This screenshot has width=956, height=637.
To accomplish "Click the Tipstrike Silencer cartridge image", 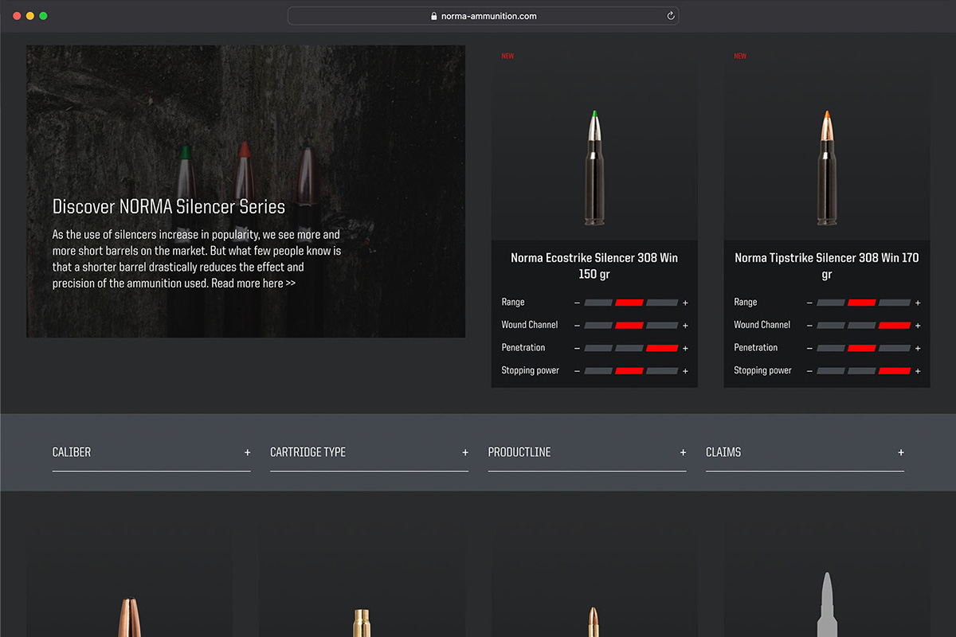I will tap(827, 167).
